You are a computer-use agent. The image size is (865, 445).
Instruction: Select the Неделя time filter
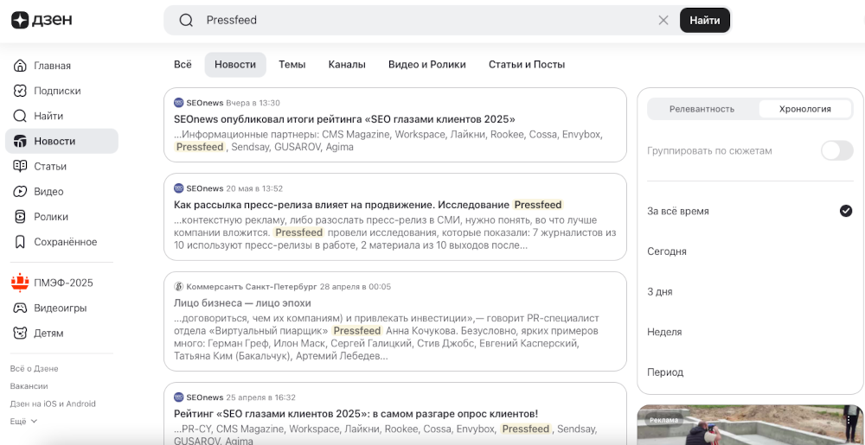750,332
